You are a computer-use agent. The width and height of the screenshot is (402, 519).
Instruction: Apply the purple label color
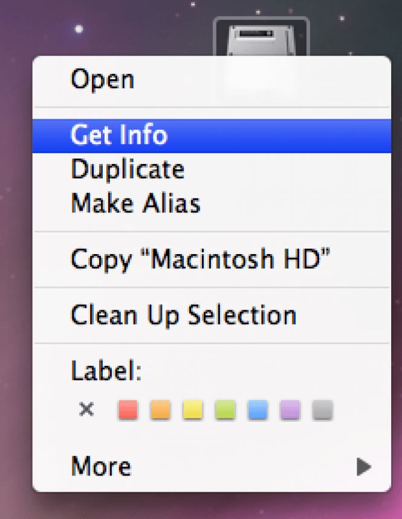289,410
